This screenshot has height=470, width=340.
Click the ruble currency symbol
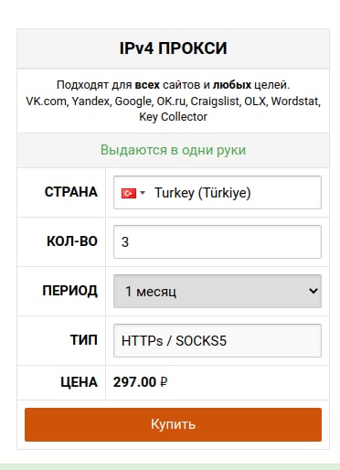[164, 382]
